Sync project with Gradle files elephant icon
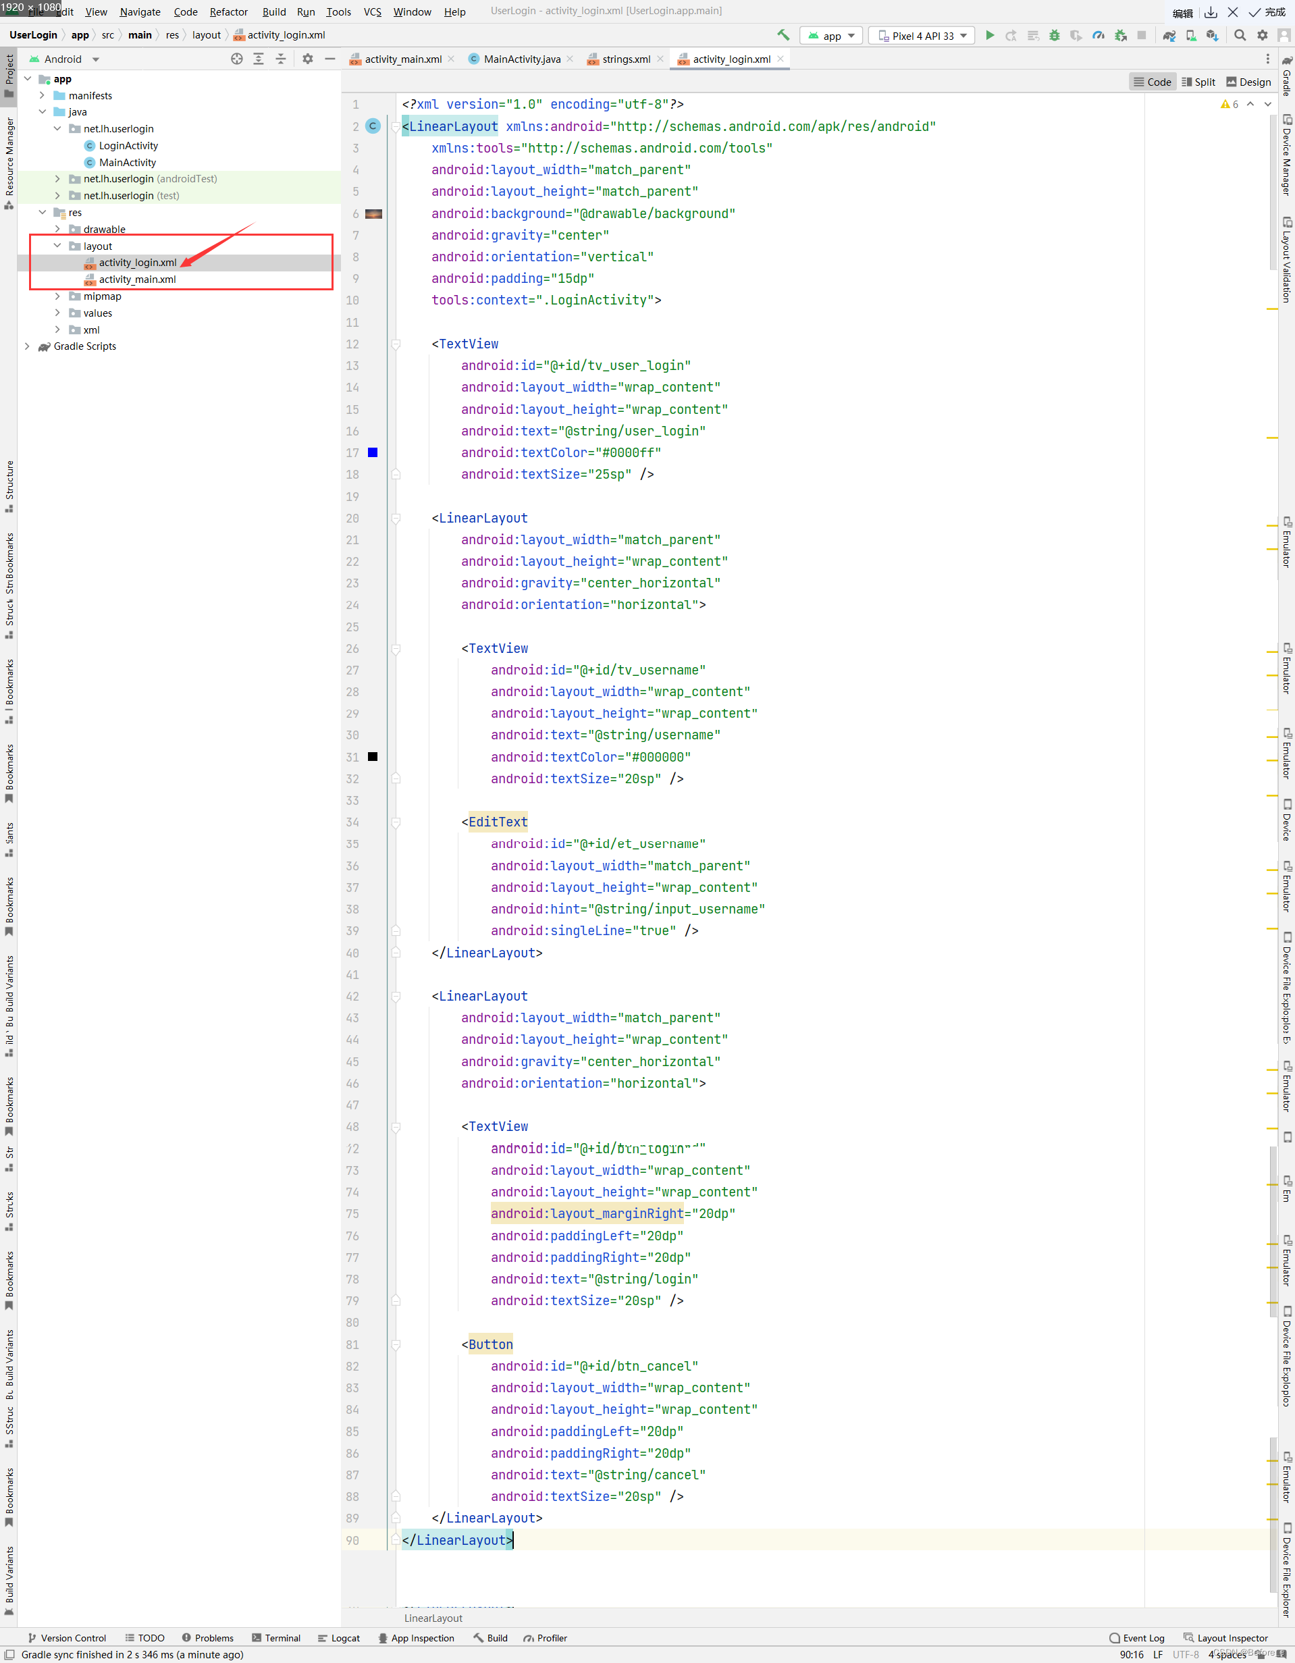Viewport: 1295px width, 1663px height. pos(1169,35)
